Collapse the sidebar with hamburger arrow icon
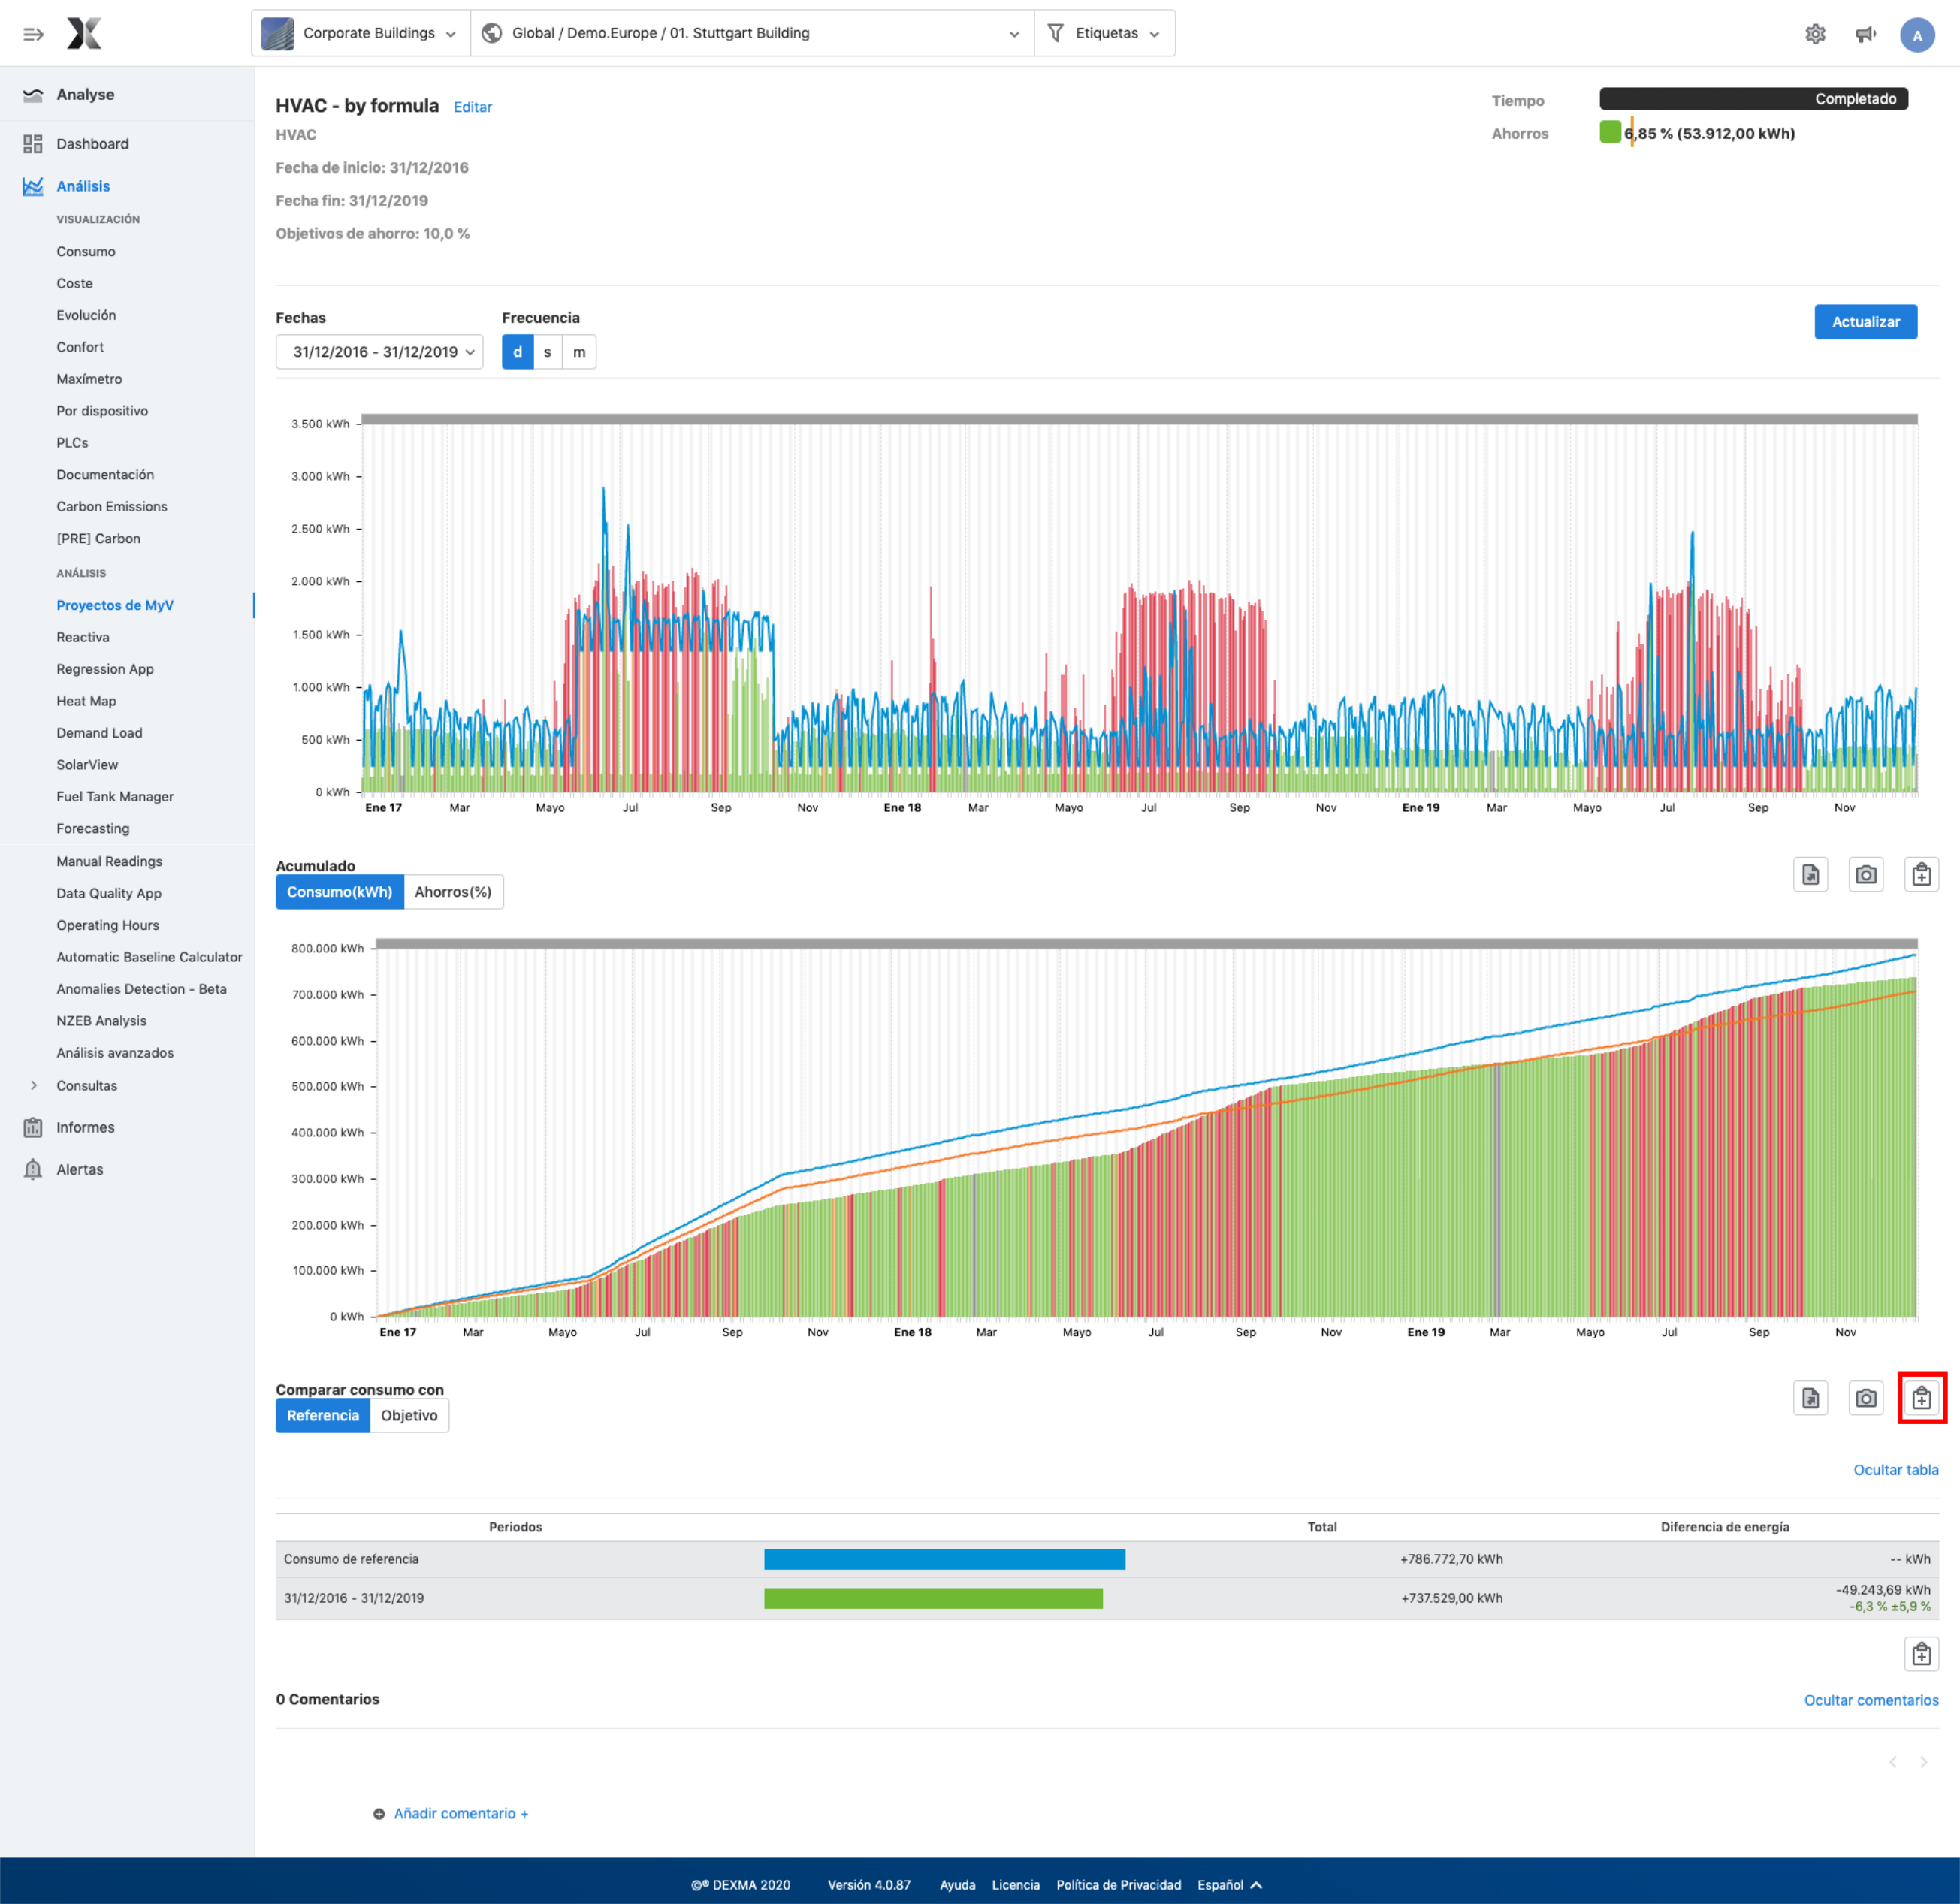1960x1904 pixels. pyautogui.click(x=33, y=34)
